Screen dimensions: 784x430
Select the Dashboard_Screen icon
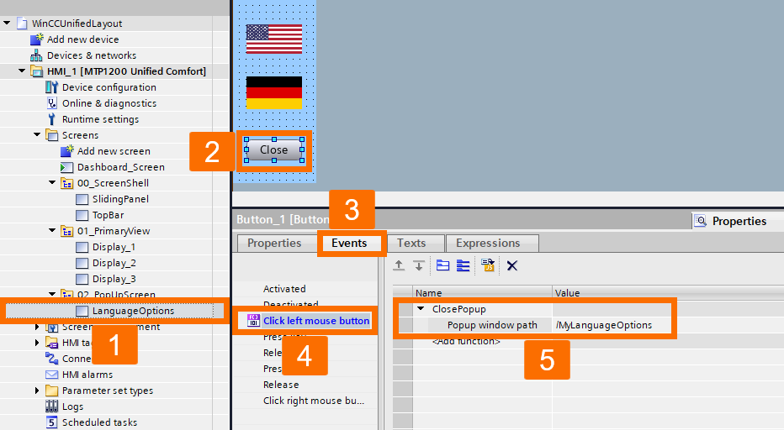(66, 167)
